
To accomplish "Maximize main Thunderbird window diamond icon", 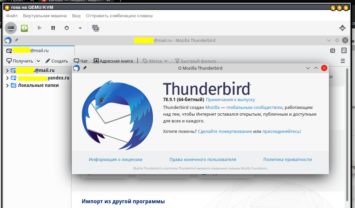I will point(337,40).
